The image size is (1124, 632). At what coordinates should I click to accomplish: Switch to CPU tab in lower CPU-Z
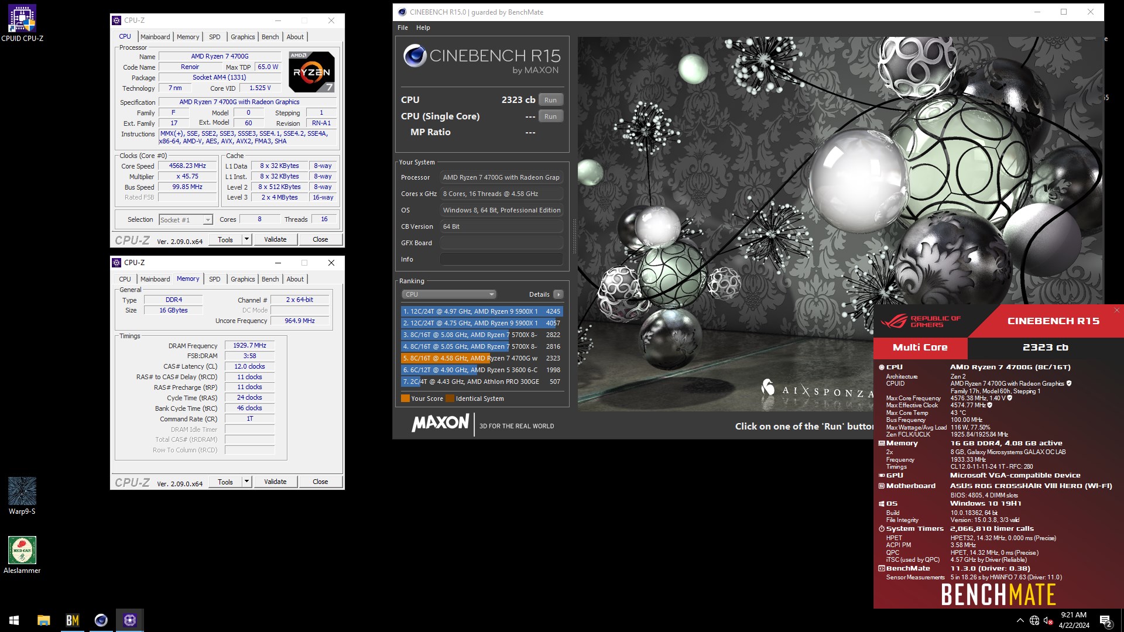tap(125, 279)
